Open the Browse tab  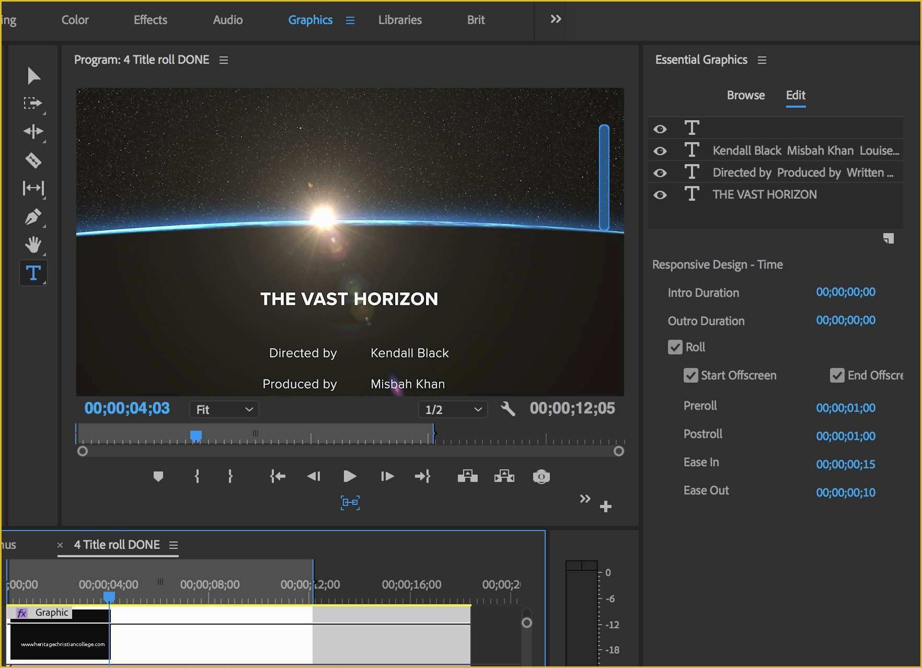point(746,95)
